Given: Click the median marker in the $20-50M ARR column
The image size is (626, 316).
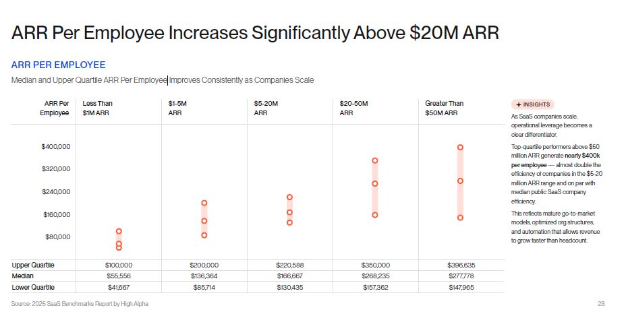Looking at the screenshot, I should [375, 183].
